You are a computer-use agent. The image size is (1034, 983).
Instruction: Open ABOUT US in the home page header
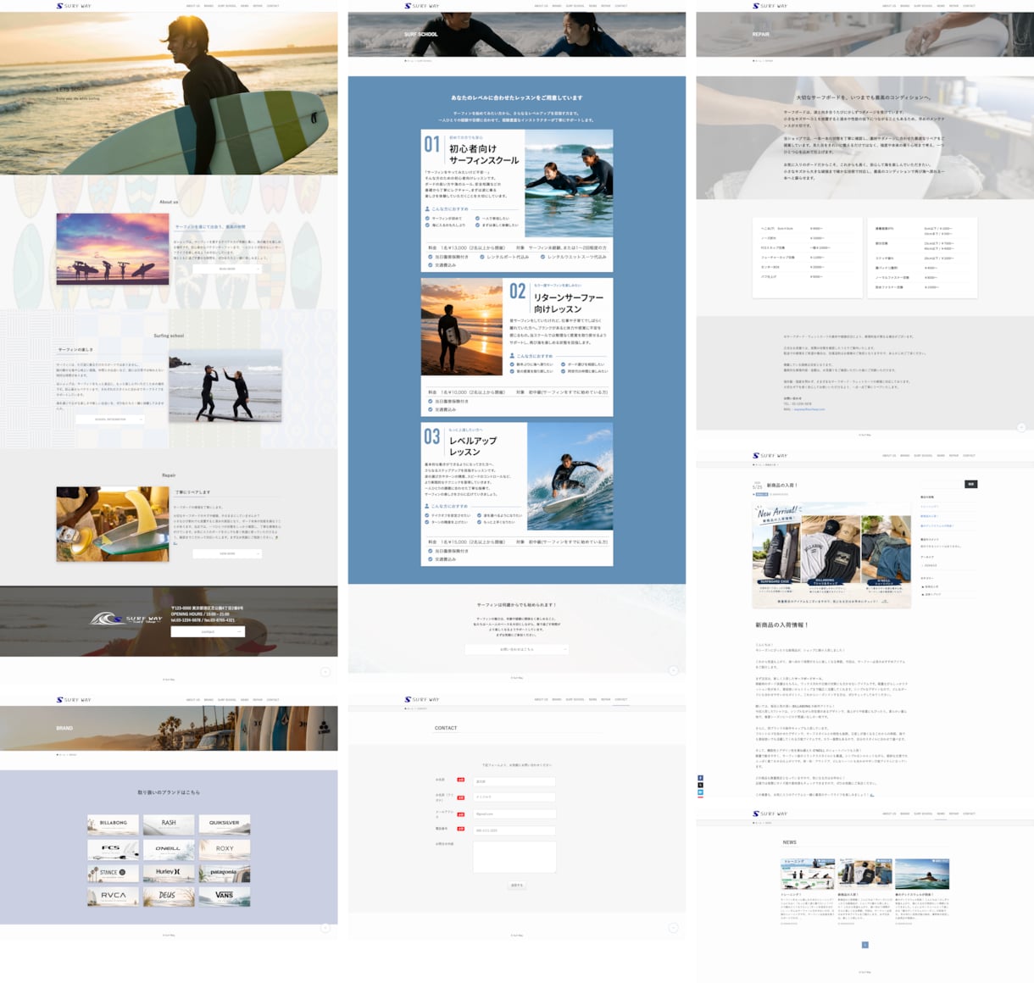coord(193,6)
